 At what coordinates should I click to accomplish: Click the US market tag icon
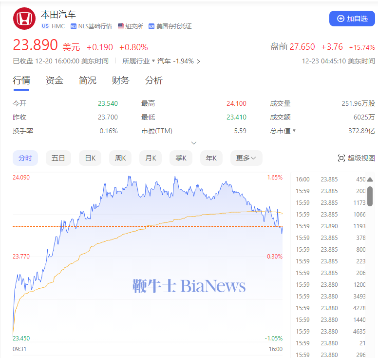[x=45, y=26]
